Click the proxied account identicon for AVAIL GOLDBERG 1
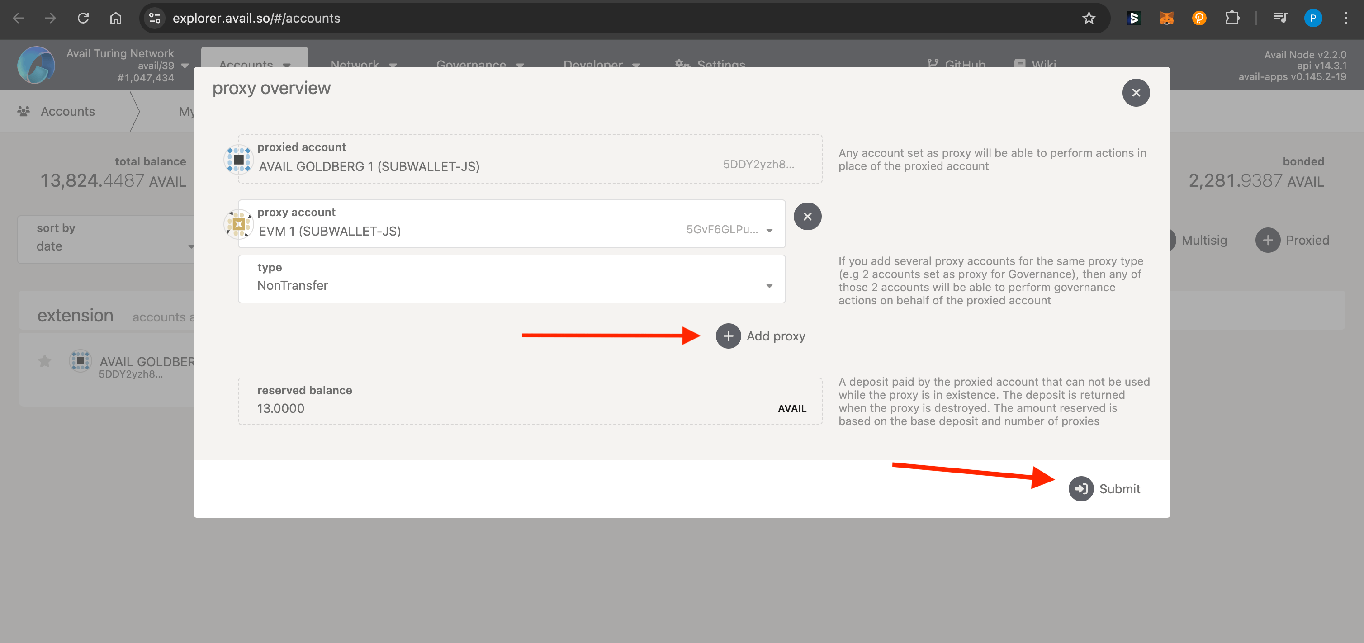The height and width of the screenshot is (643, 1364). coord(238,159)
